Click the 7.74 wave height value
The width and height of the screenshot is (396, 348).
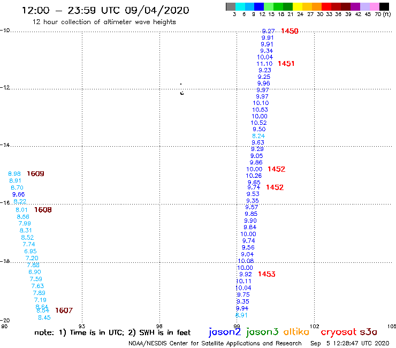[29, 244]
